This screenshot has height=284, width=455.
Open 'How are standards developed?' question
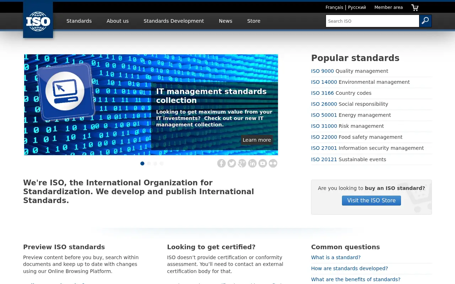349,268
